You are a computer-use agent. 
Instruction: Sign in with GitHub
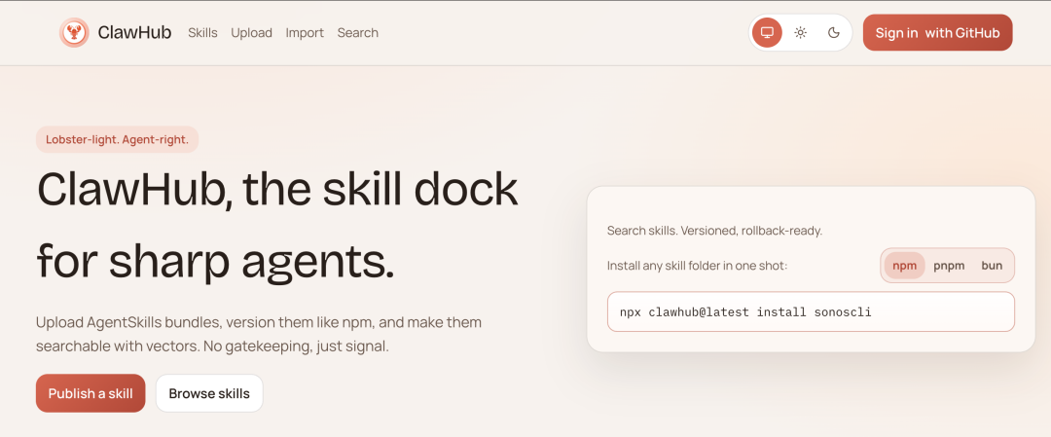click(x=937, y=33)
